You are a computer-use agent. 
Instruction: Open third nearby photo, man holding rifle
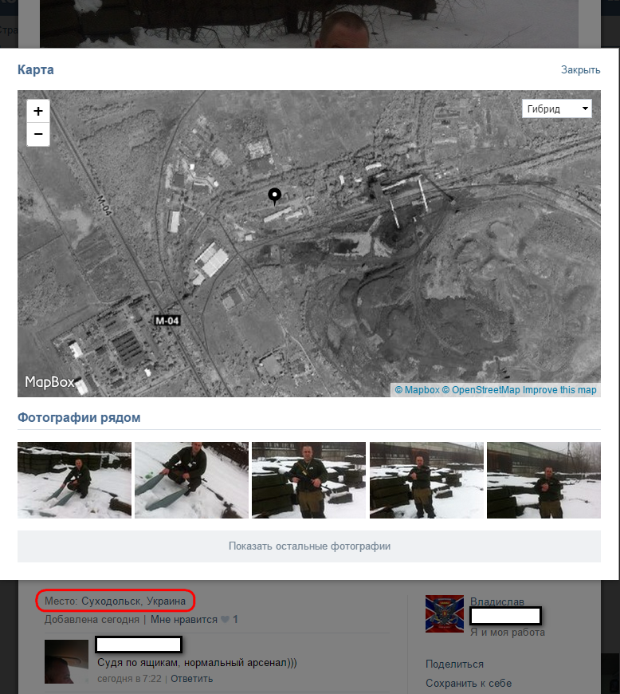(x=308, y=479)
